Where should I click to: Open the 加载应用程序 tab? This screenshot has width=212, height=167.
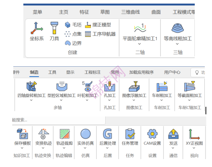coord(141,72)
